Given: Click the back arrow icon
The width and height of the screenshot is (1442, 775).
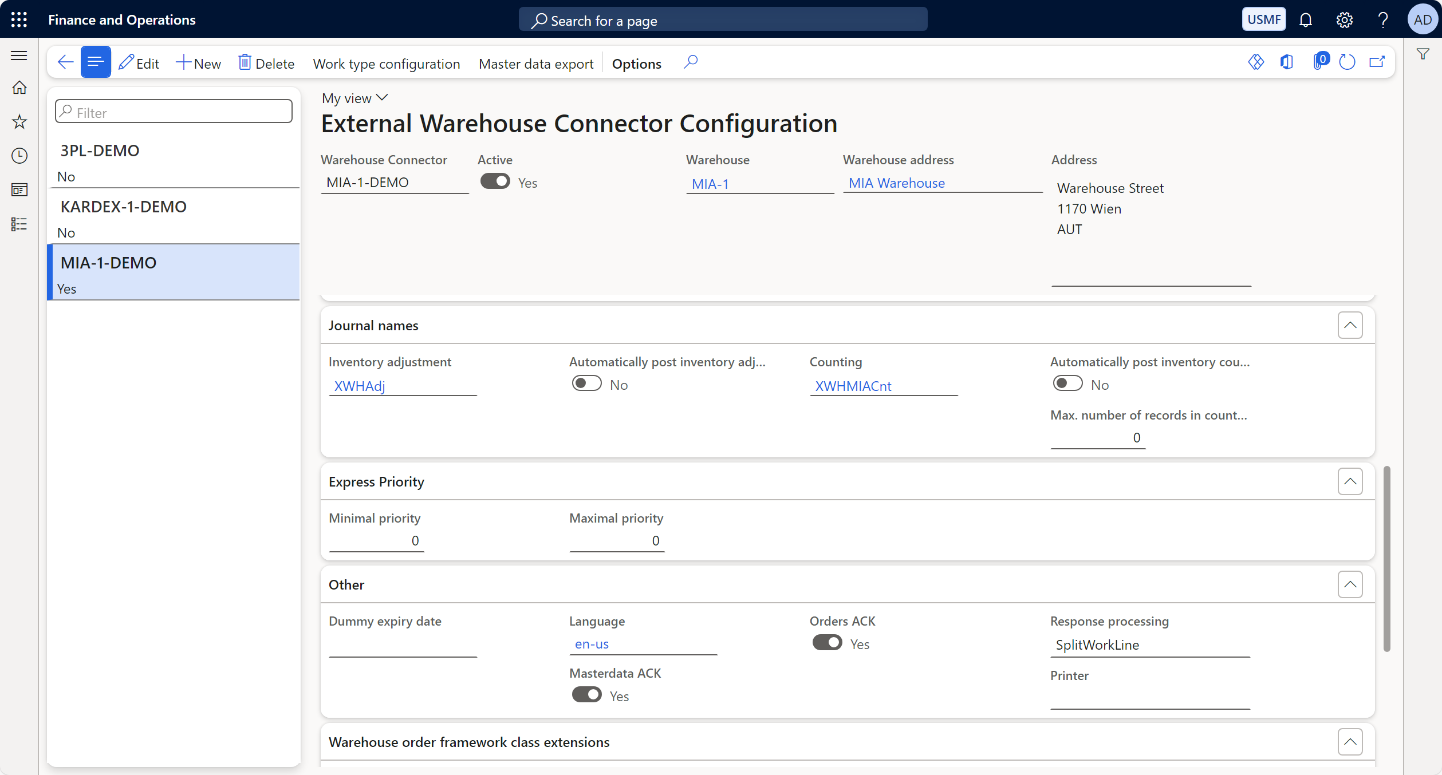Looking at the screenshot, I should (x=66, y=62).
